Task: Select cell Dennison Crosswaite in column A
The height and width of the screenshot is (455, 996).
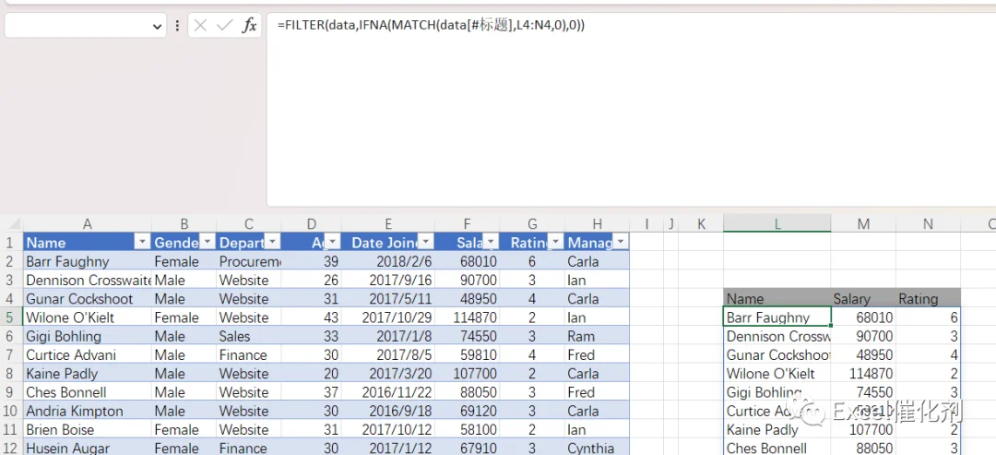Action: tap(87, 280)
